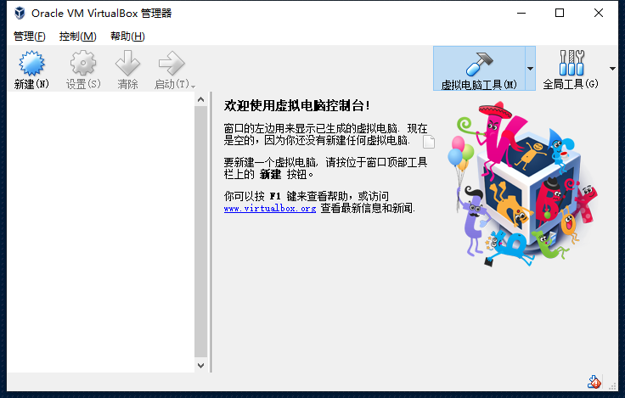The image size is (625, 398).
Task: Select 虚拟电脑工具(M) hammer icon
Action: [x=480, y=64]
